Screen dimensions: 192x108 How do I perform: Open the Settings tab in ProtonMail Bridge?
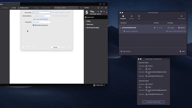[132, 17]
